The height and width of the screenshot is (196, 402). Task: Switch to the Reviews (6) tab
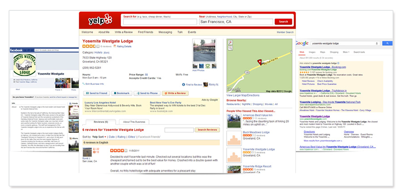pos(101,122)
